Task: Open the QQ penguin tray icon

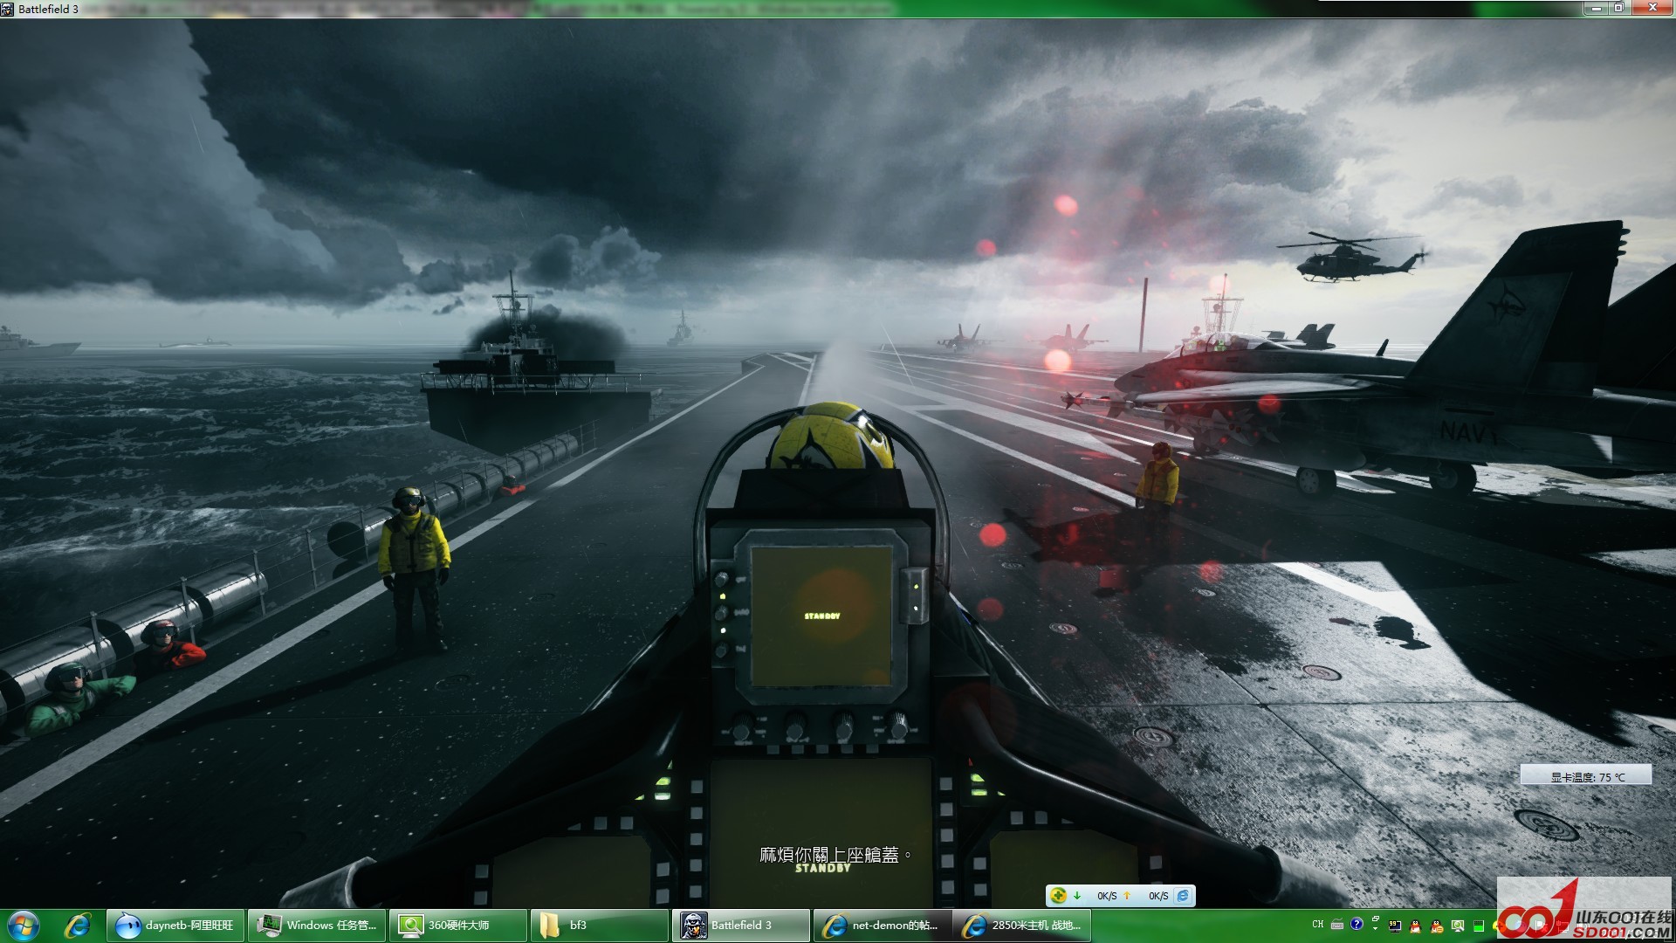Action: coord(1415,926)
